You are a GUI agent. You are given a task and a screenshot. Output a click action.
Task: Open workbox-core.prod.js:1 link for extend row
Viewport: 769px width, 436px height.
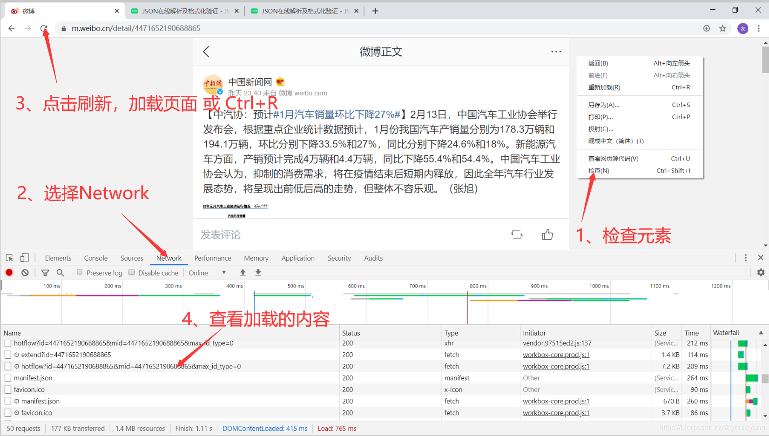tap(556, 355)
